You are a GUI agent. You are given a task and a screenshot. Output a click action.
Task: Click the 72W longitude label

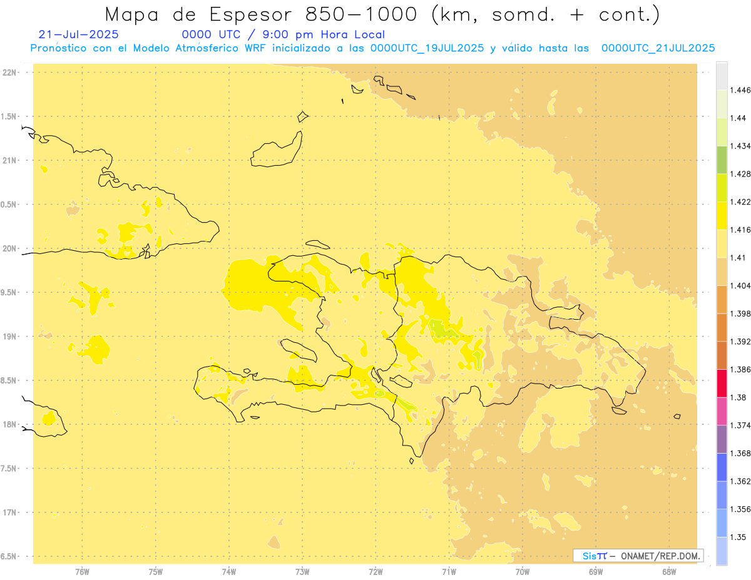[375, 572]
